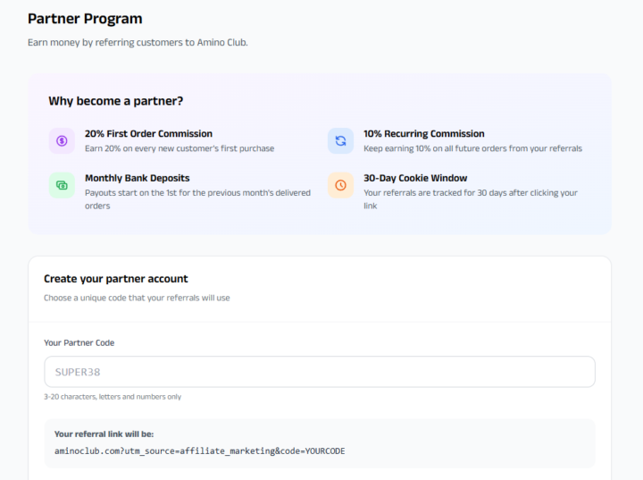Select the Partner Program page heading

pos(85,19)
